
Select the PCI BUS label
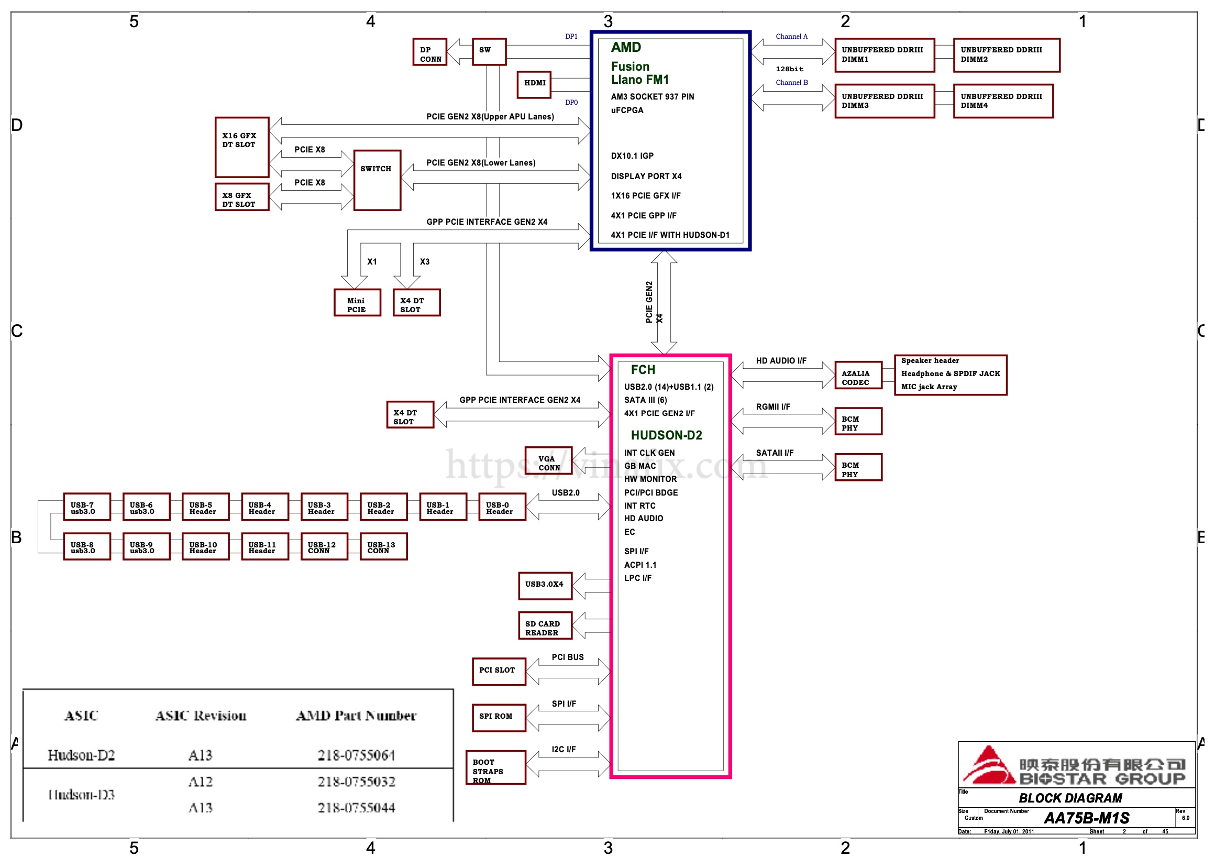coord(567,657)
